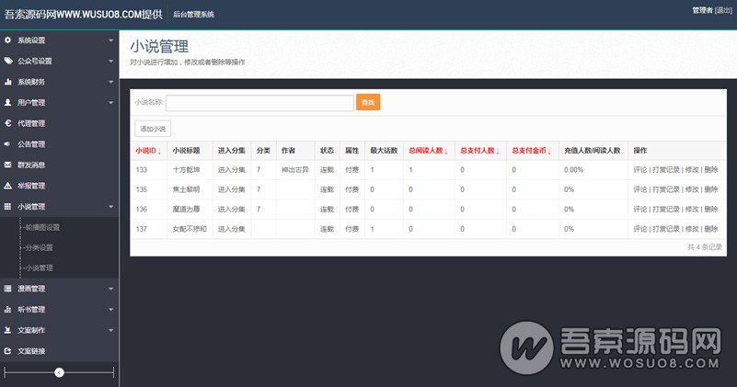Expand the 漫画管理 dropdown arrow

tap(110, 289)
